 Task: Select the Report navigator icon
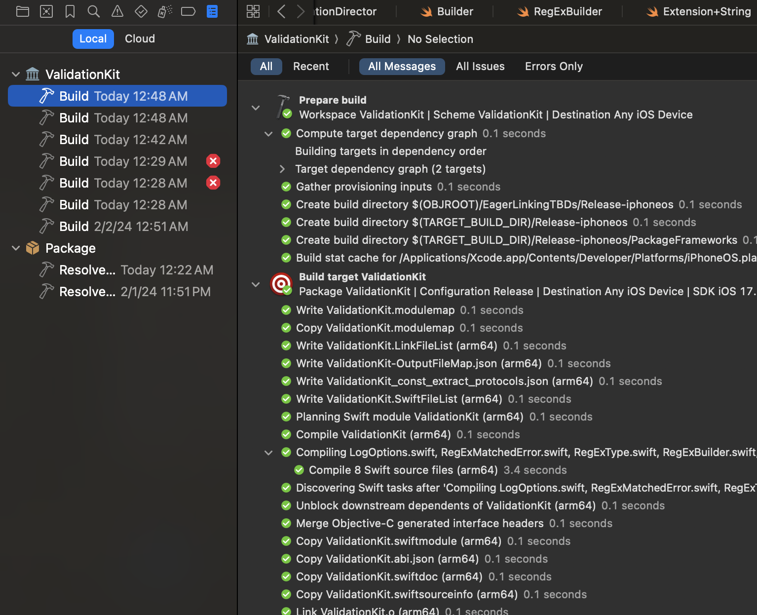(x=212, y=11)
